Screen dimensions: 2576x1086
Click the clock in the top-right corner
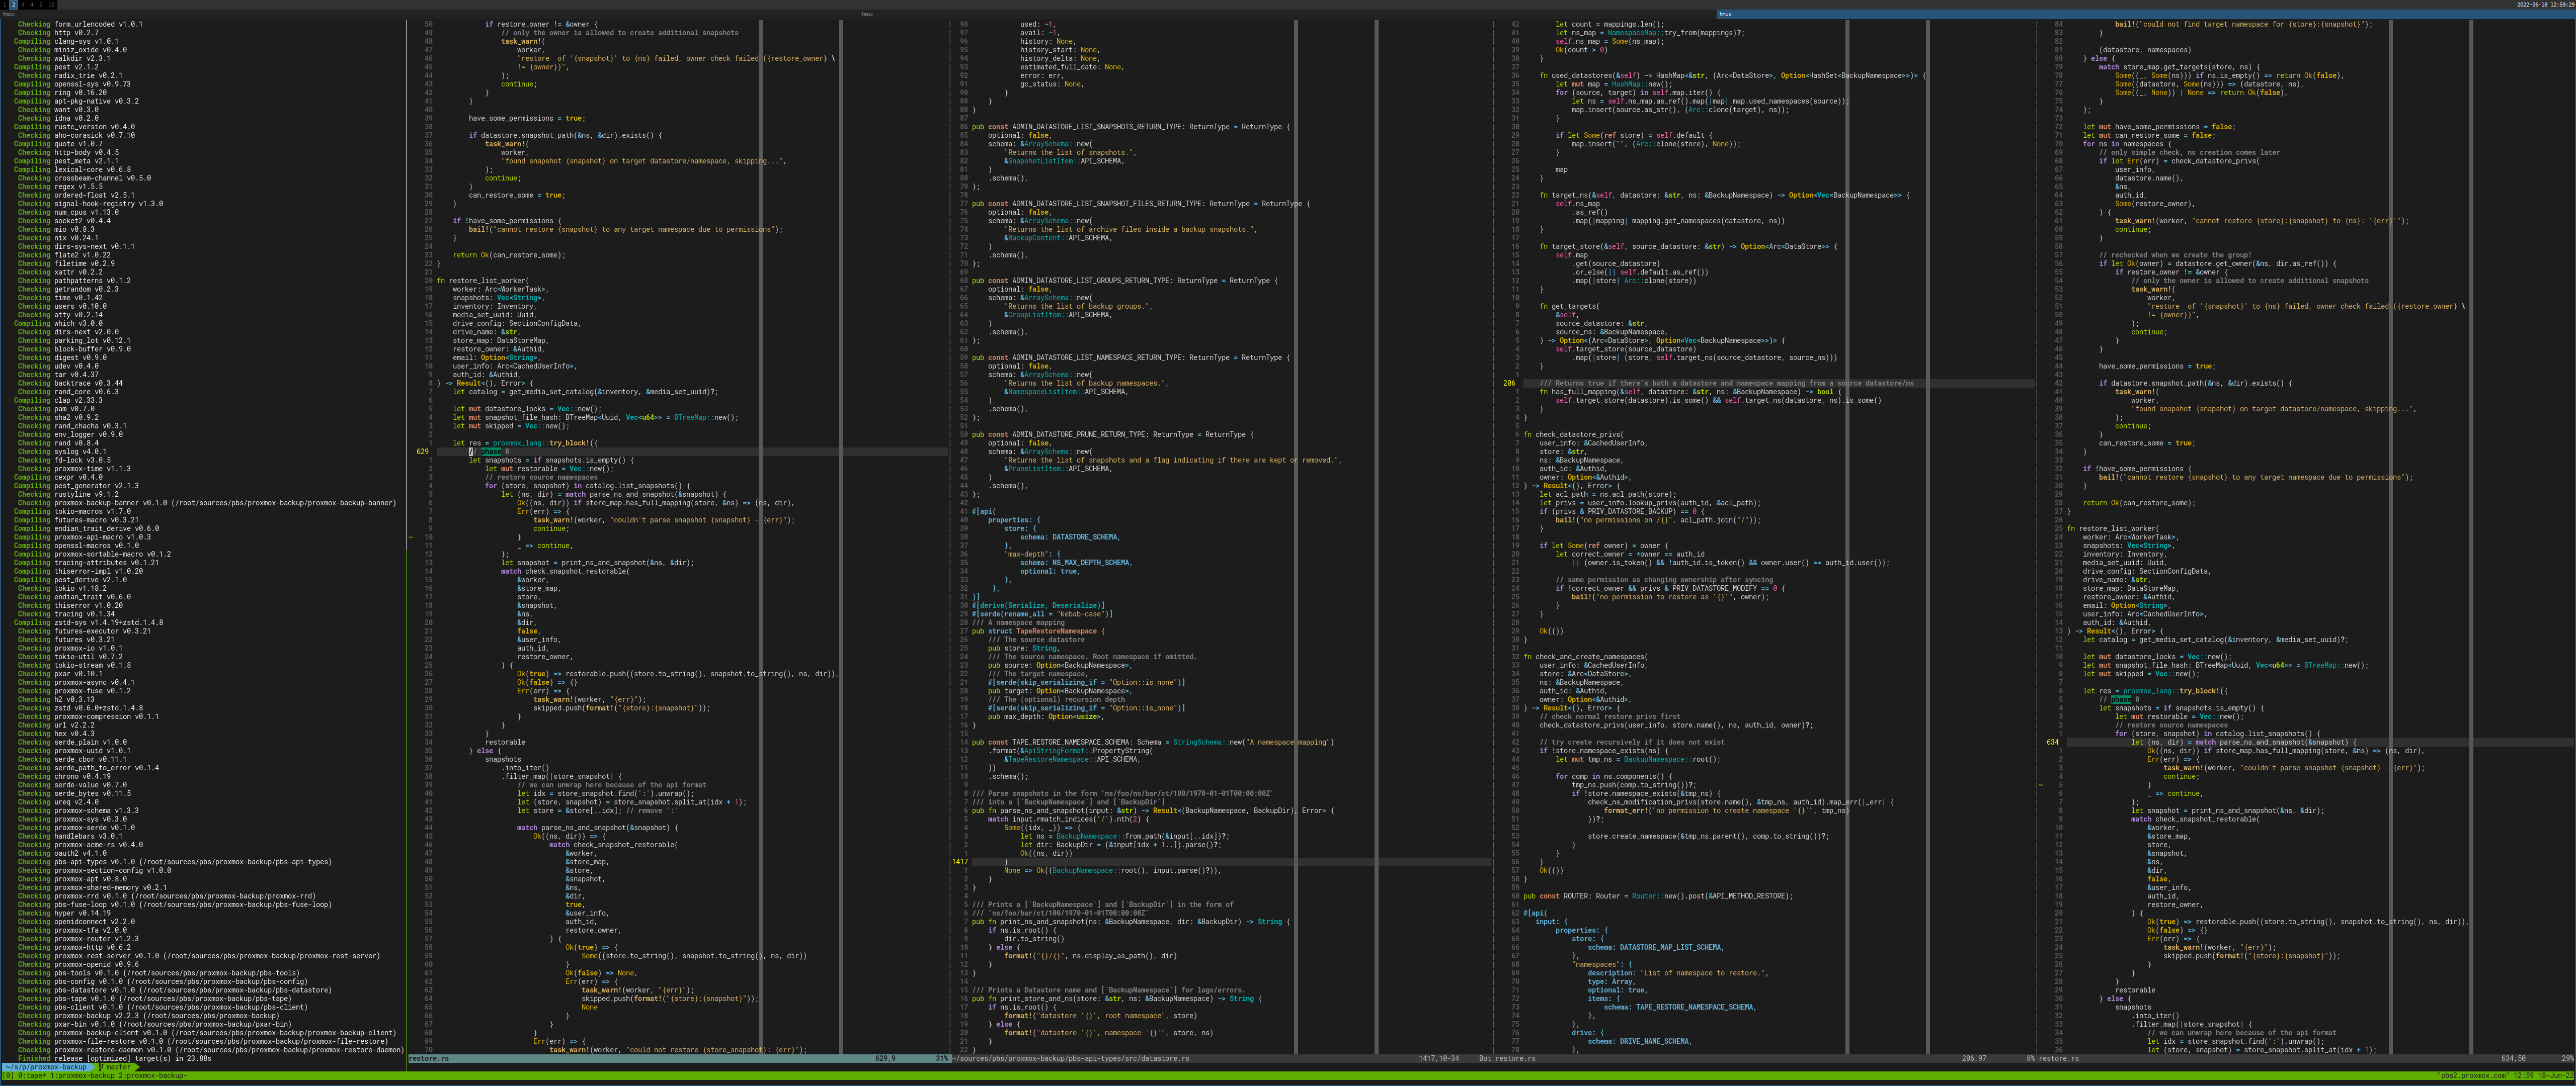(x=2545, y=5)
